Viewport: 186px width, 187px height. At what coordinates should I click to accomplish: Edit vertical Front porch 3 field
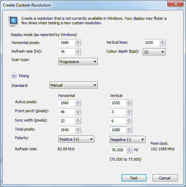118,112
